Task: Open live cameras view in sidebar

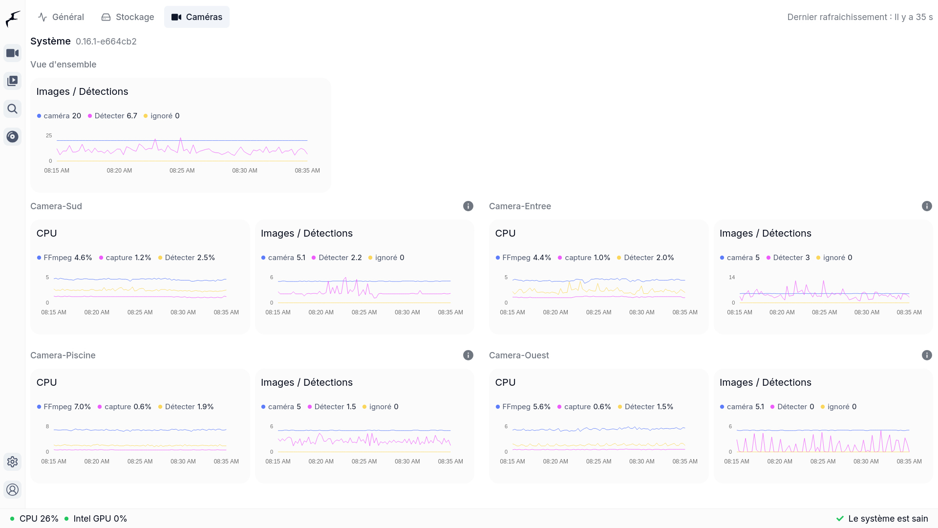Action: point(13,53)
